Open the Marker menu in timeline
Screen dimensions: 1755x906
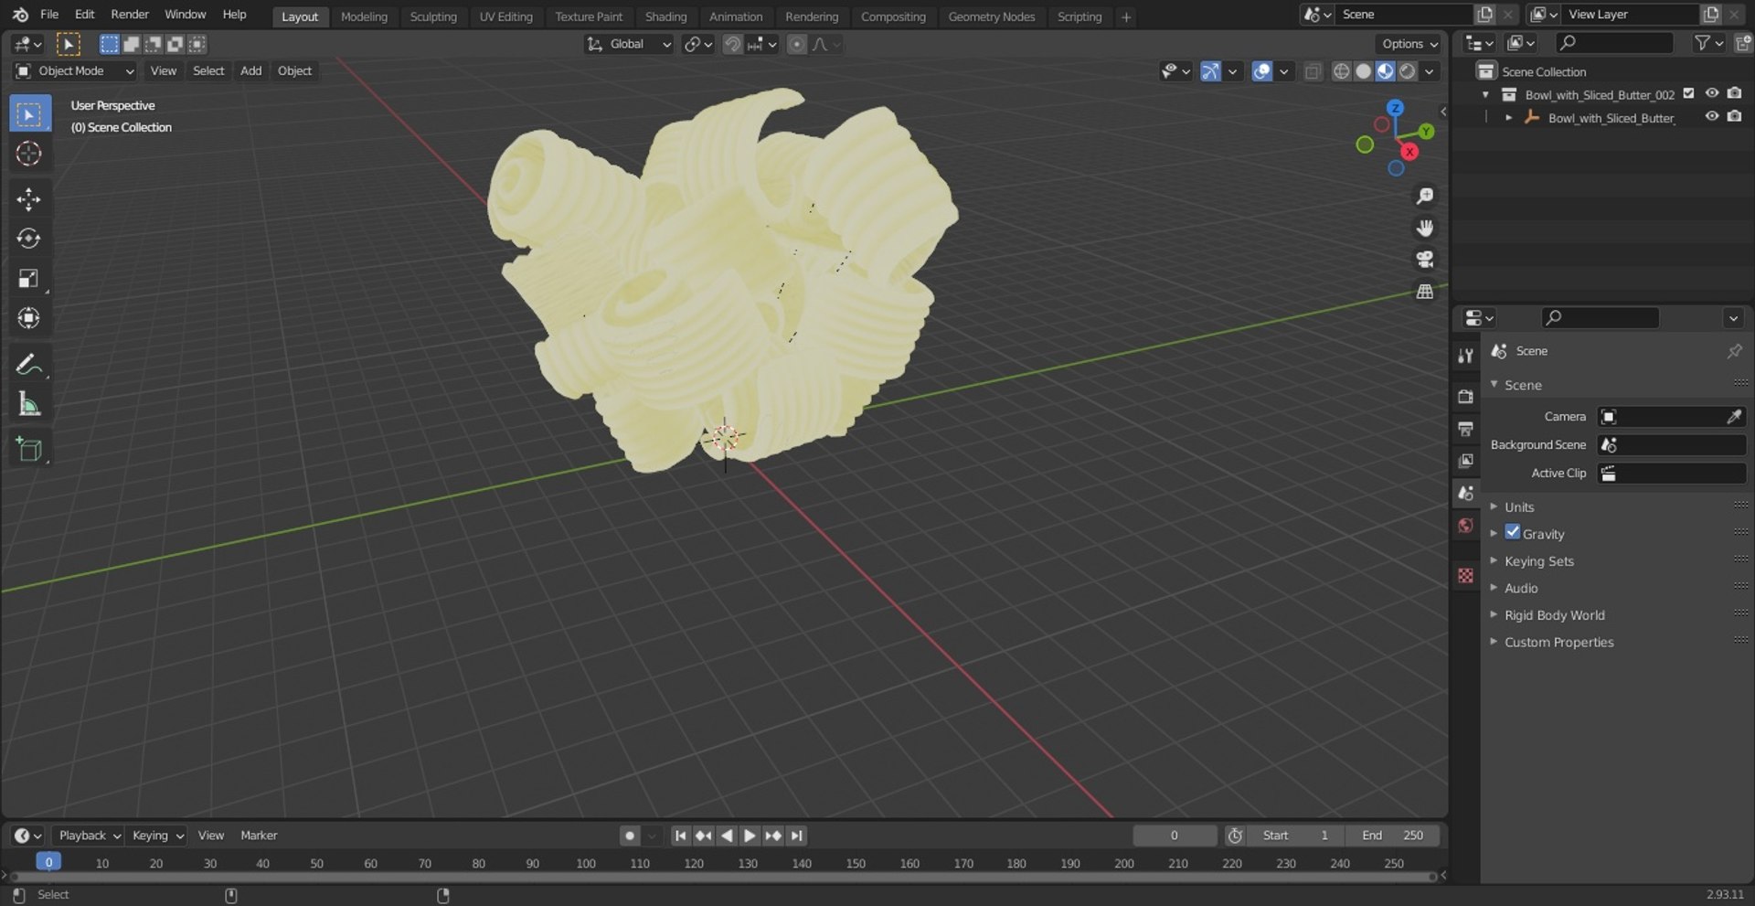point(259,836)
